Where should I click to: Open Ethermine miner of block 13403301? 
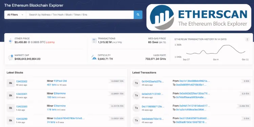pyautogui.click(x=60, y=93)
